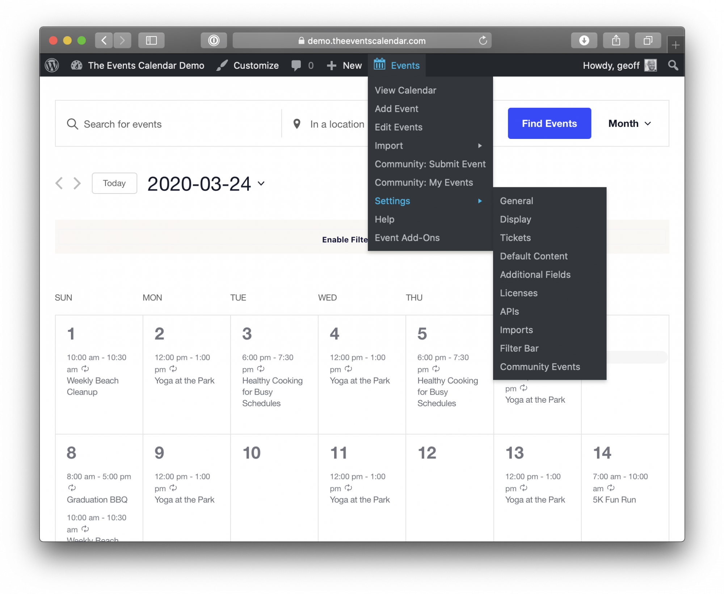Expand the date picker chevron next to 2020-03-24
This screenshot has height=594, width=724.
pos(261,184)
